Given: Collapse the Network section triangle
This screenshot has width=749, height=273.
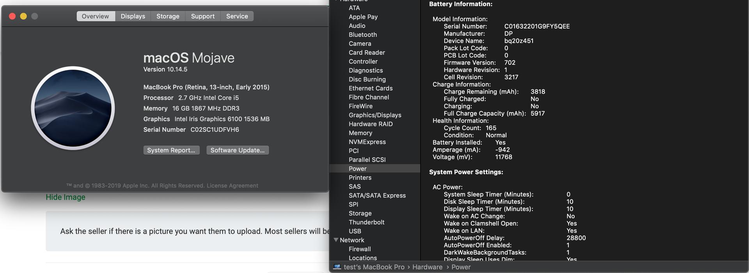Looking at the screenshot, I should (336, 240).
